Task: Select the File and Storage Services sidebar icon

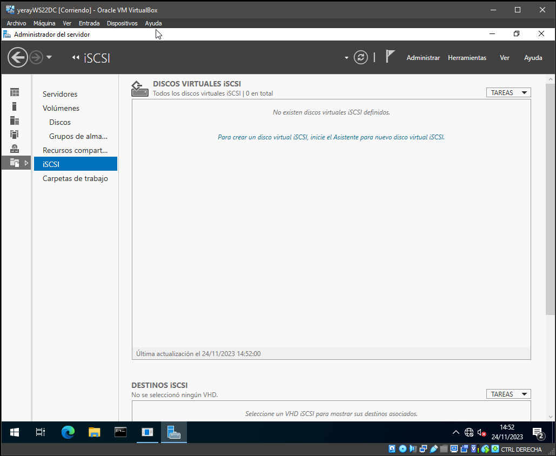Action: (15, 163)
